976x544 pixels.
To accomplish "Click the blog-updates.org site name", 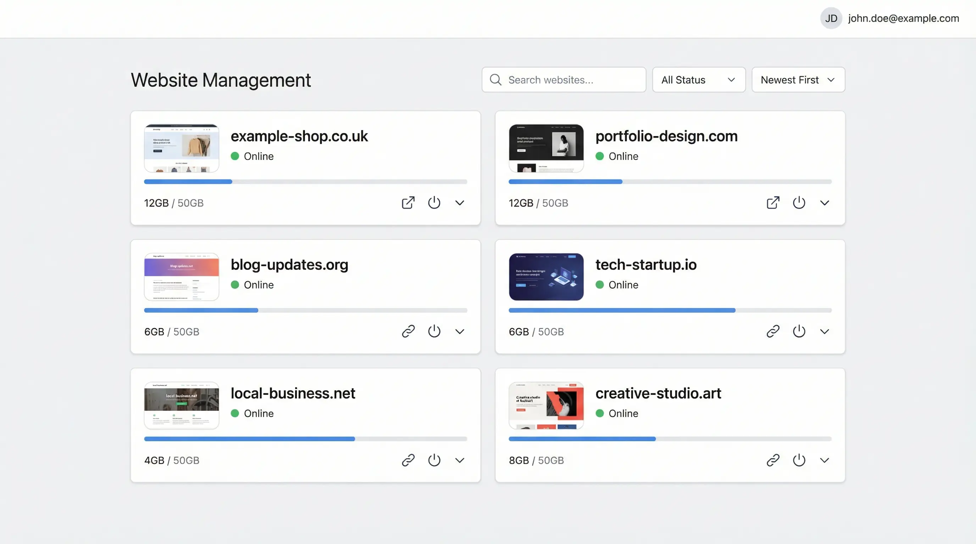I will 289,265.
